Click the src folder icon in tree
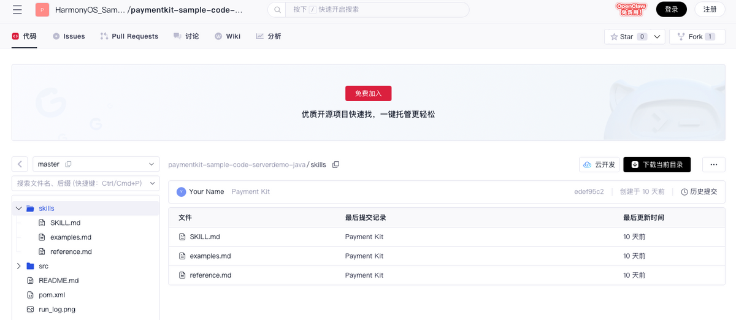This screenshot has height=320, width=736. tap(30, 266)
